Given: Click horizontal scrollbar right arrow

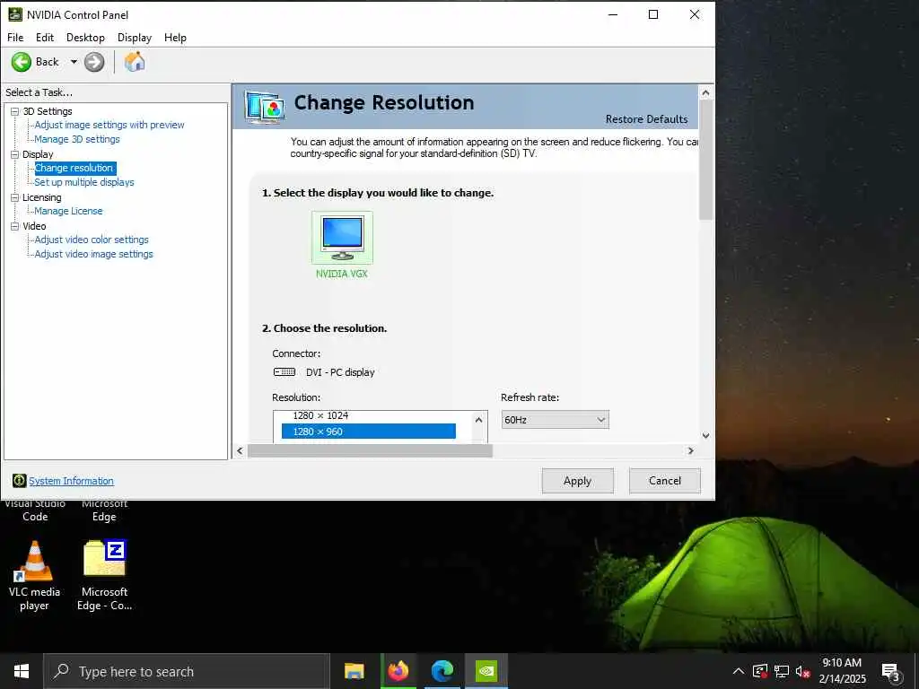Looking at the screenshot, I should pos(690,450).
